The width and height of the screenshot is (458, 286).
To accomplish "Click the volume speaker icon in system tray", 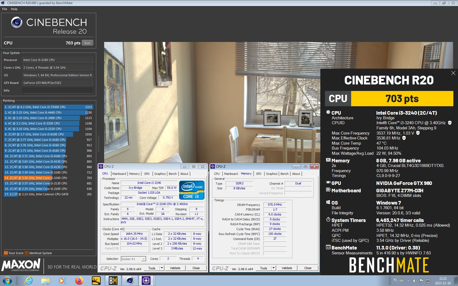I will point(415,281).
